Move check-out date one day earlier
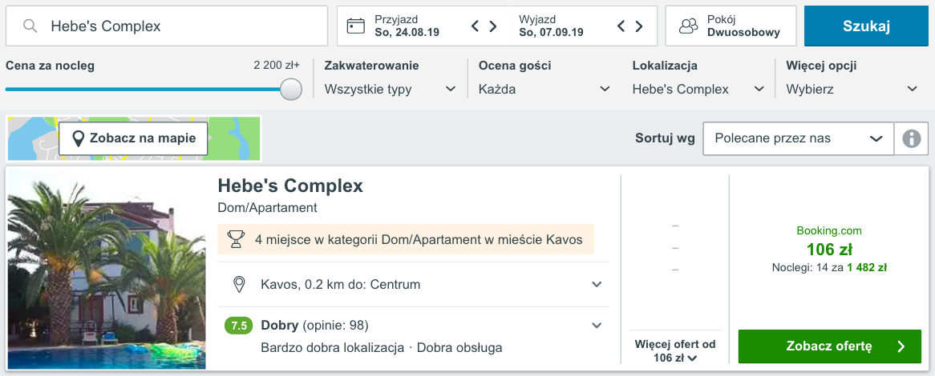 tap(621, 26)
